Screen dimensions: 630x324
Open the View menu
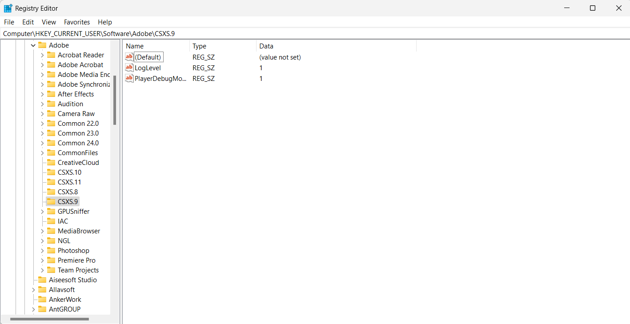pyautogui.click(x=49, y=22)
